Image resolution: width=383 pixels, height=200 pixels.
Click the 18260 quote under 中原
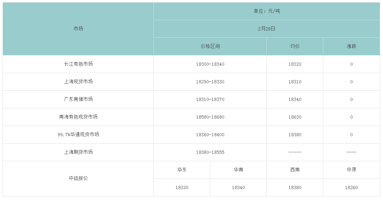pyautogui.click(x=351, y=188)
